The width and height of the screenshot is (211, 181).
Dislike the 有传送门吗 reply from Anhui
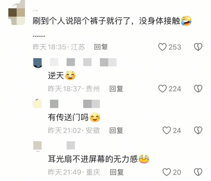198,130
